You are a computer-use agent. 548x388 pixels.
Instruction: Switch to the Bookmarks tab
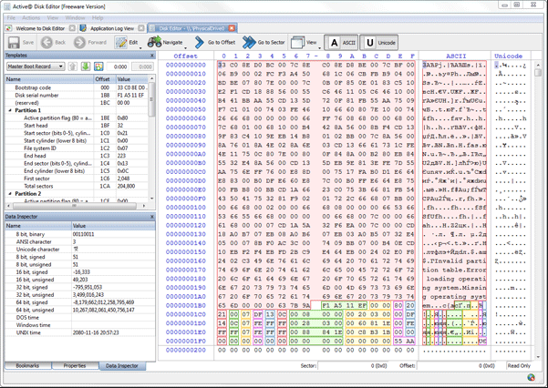tap(27, 365)
